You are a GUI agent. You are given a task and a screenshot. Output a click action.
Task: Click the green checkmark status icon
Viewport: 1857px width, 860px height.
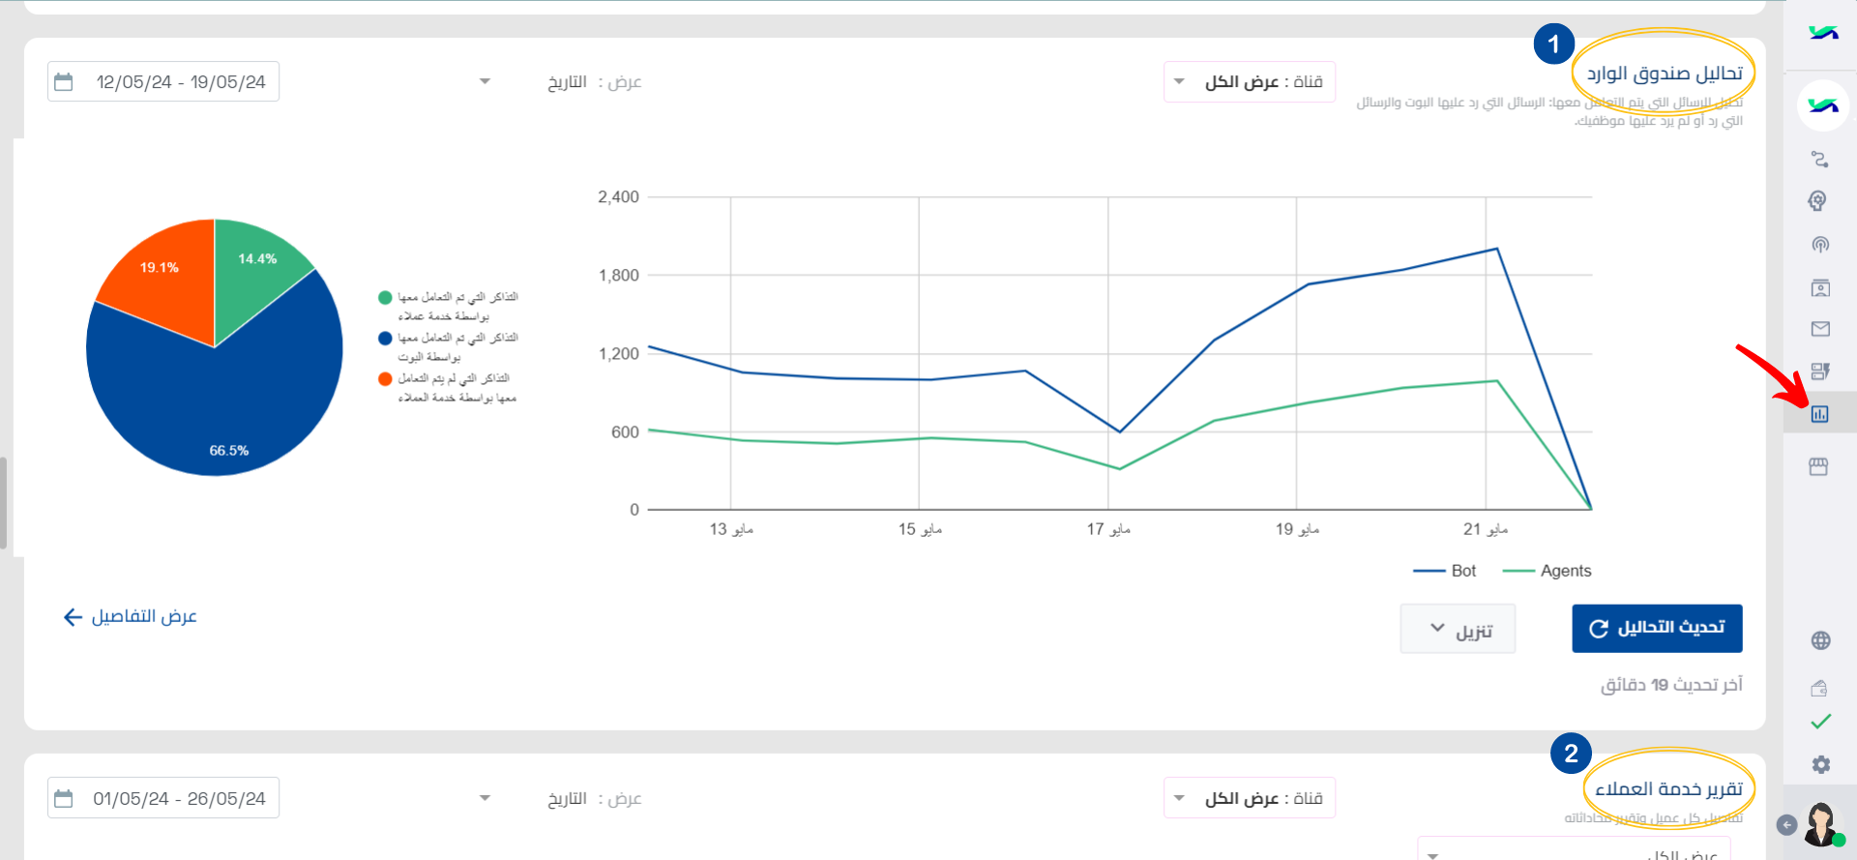coord(1820,722)
